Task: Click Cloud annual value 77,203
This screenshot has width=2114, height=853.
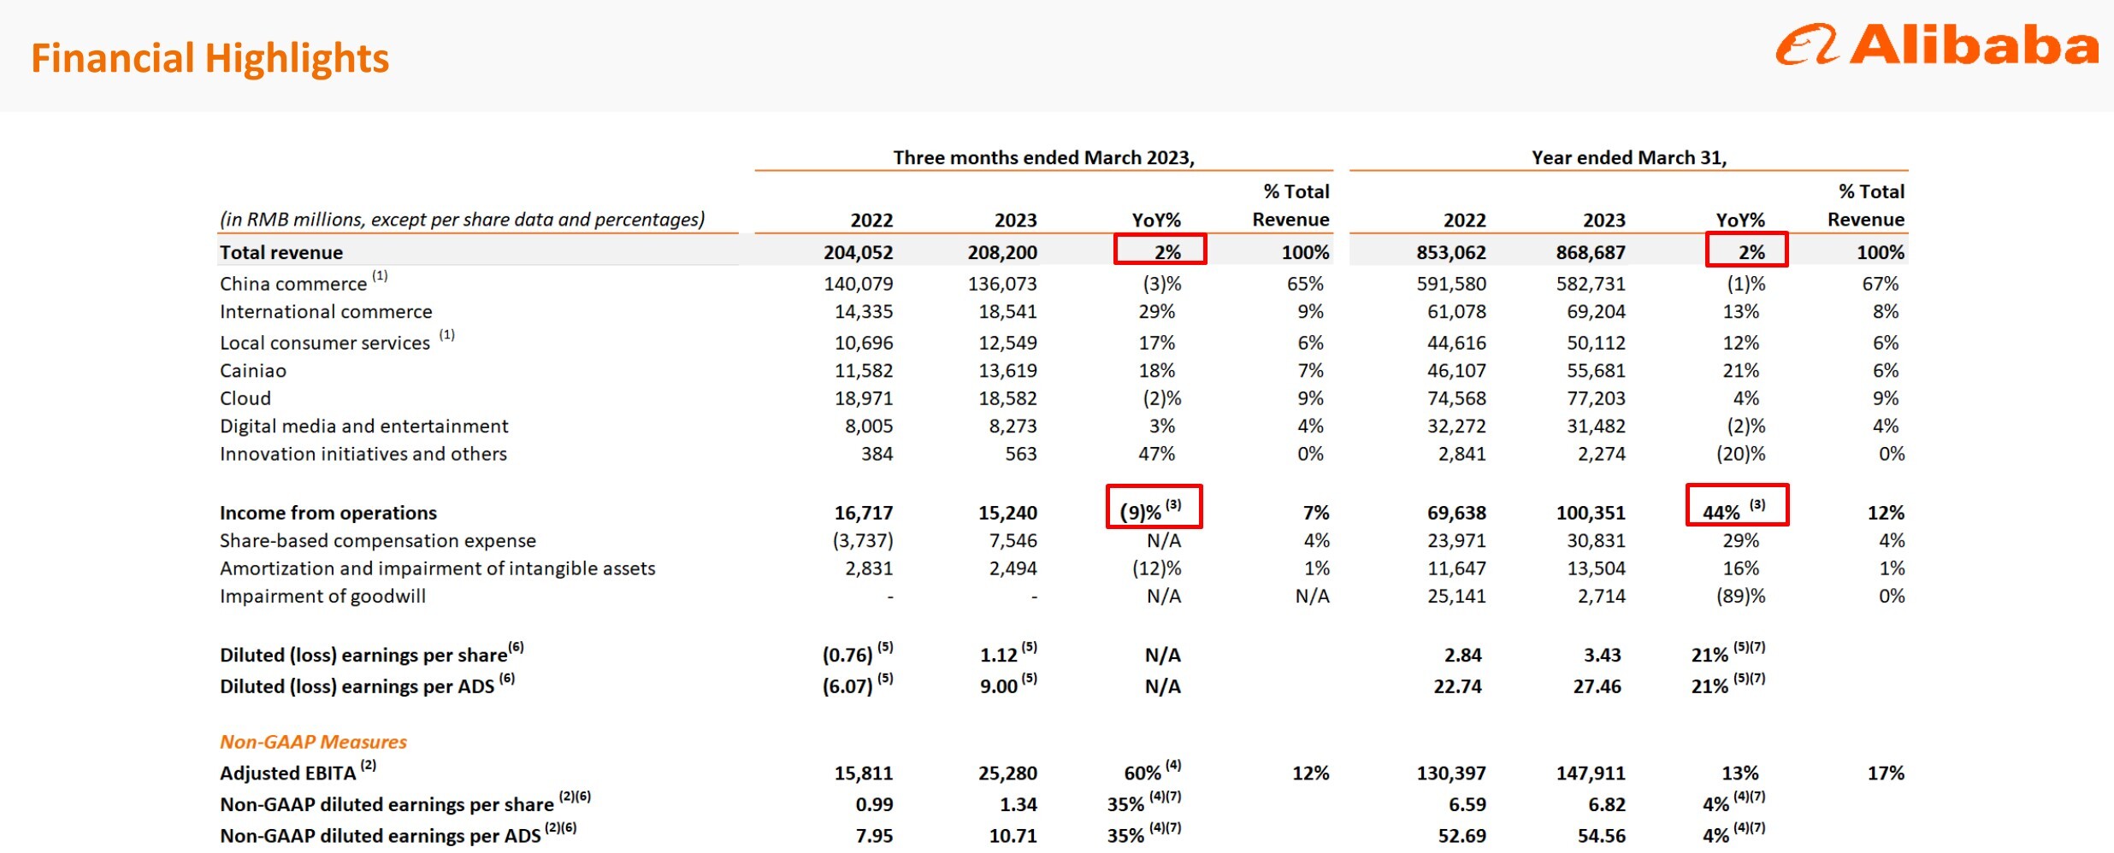Action: 1596,398
